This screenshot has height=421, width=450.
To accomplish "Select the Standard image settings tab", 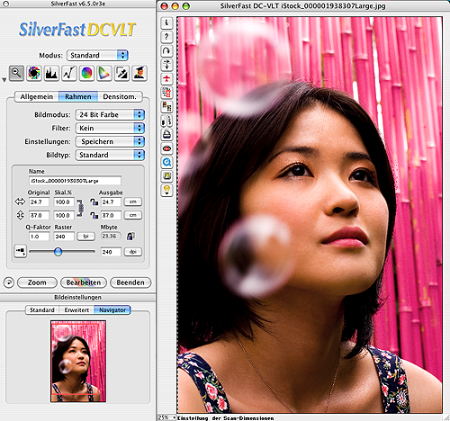I will point(42,309).
